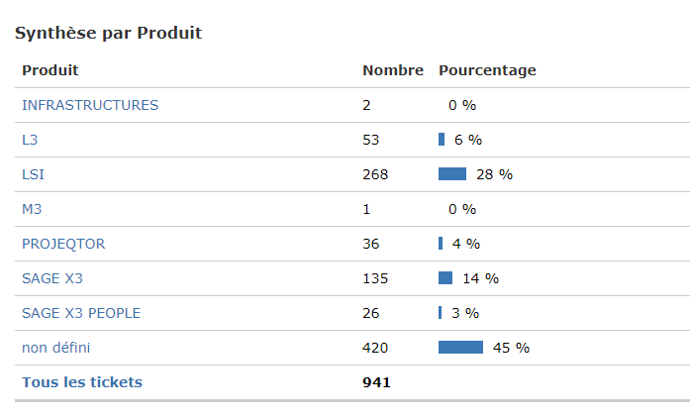Click the 'non défini' product link
Viewport: 690px width, 417px height.
tap(56, 348)
